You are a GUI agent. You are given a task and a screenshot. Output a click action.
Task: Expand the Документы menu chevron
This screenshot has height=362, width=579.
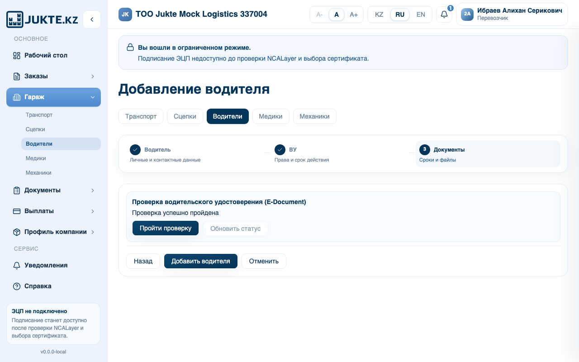coord(93,191)
